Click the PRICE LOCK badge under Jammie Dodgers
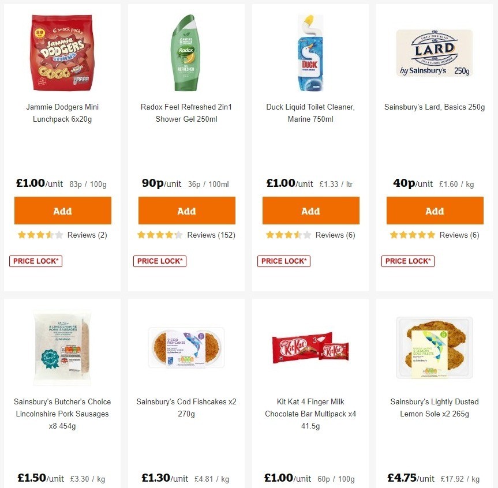This screenshot has height=488, width=498. 35,261
